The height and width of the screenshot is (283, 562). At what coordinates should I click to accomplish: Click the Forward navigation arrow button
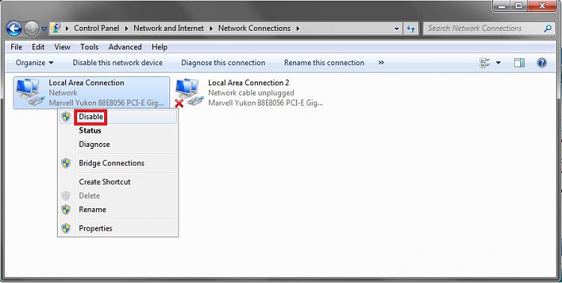pos(31,28)
